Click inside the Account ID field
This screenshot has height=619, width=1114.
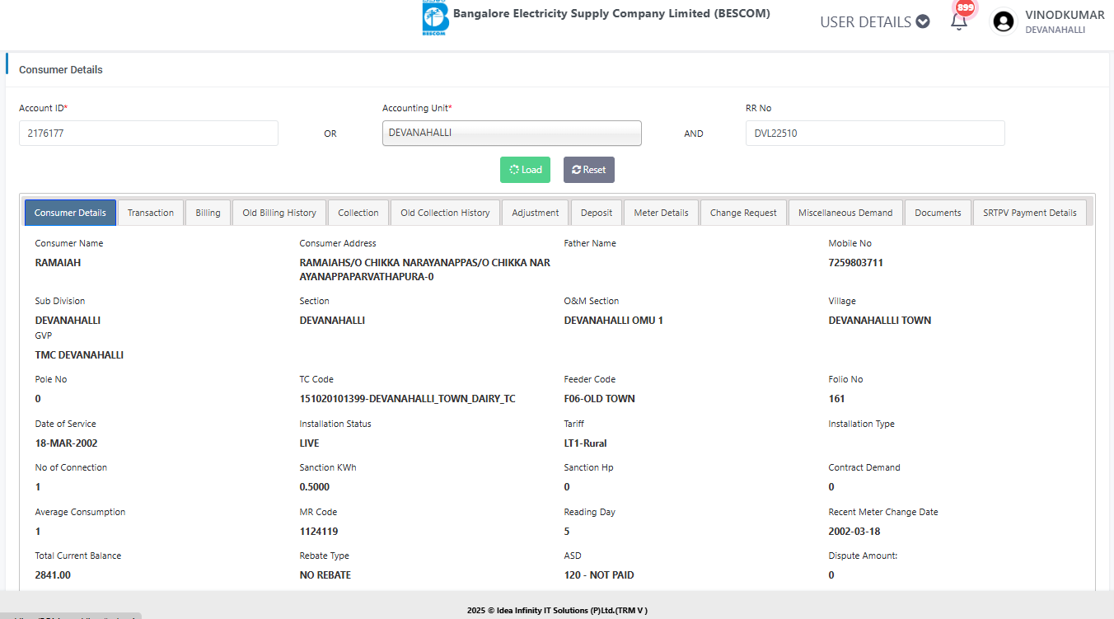coord(148,133)
